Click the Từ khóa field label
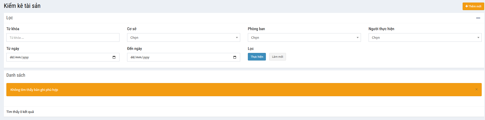Image resolution: width=485 pixels, height=120 pixels. coord(13,29)
